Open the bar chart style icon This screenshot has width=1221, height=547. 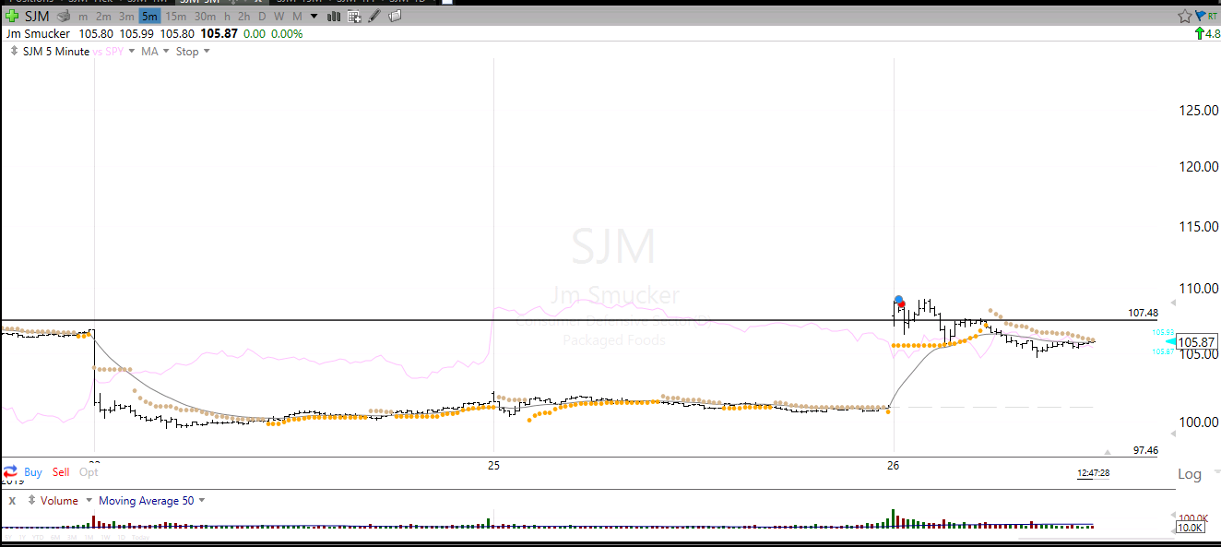coord(334,17)
